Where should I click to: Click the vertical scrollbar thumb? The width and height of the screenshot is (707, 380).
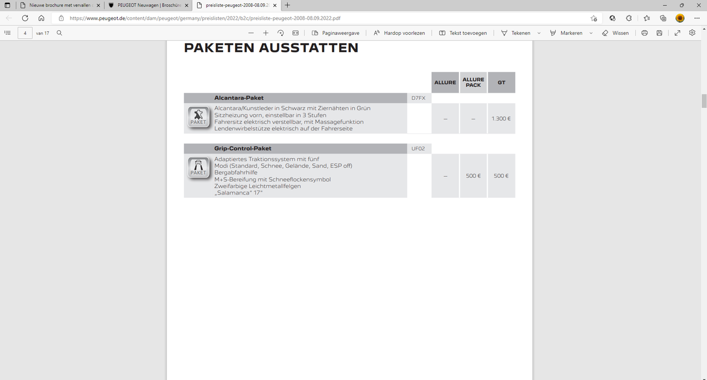(x=704, y=101)
